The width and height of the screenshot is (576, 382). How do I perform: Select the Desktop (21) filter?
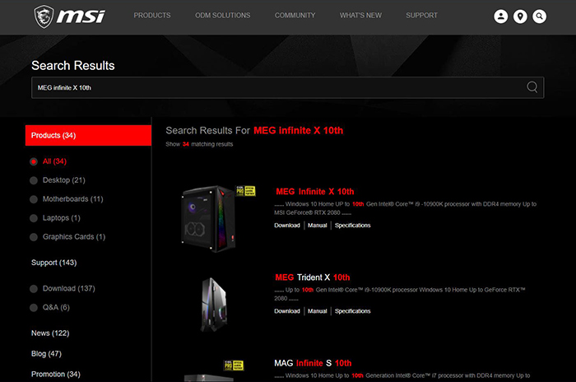pyautogui.click(x=34, y=179)
